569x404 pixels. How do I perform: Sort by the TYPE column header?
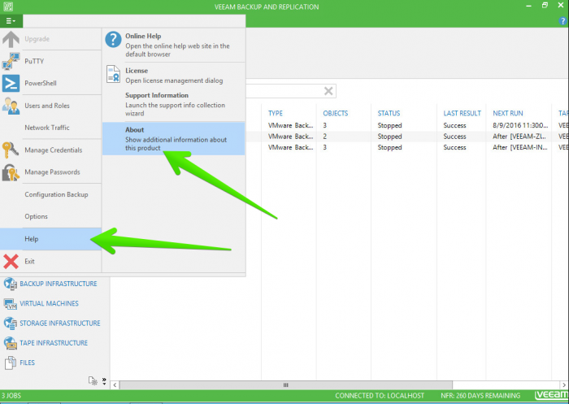click(x=276, y=113)
